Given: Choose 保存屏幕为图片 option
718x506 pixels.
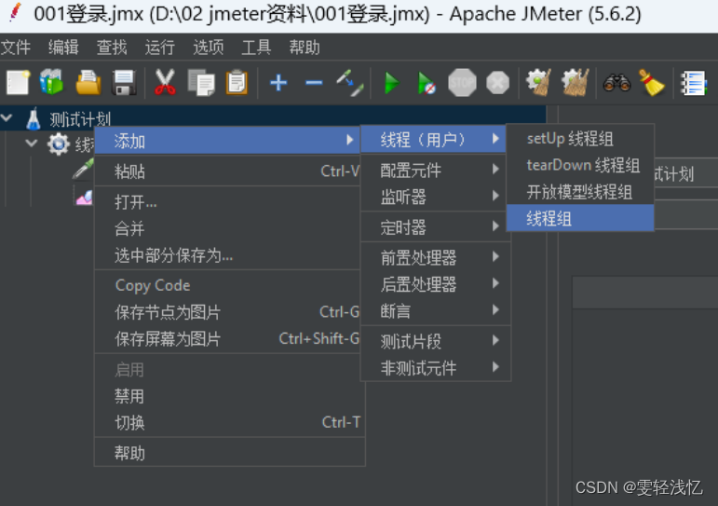Looking at the screenshot, I should pyautogui.click(x=227, y=338).
